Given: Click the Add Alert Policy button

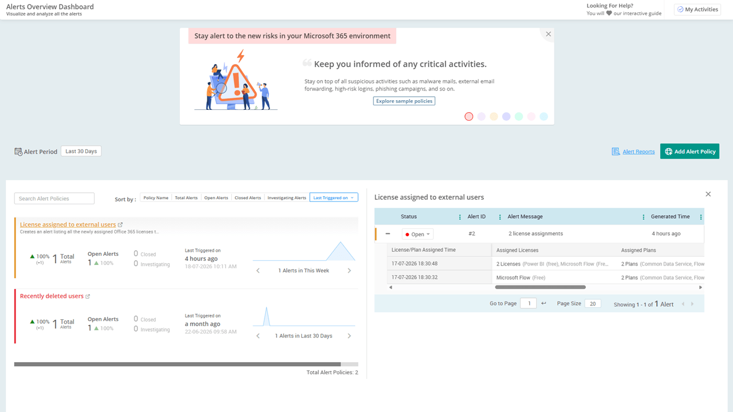Looking at the screenshot, I should click(689, 152).
